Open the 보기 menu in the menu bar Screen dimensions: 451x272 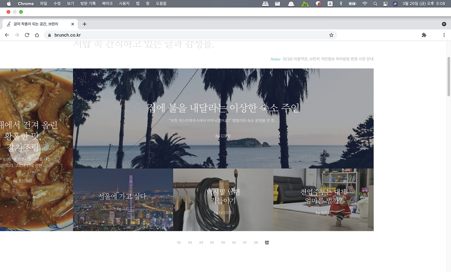click(x=70, y=4)
